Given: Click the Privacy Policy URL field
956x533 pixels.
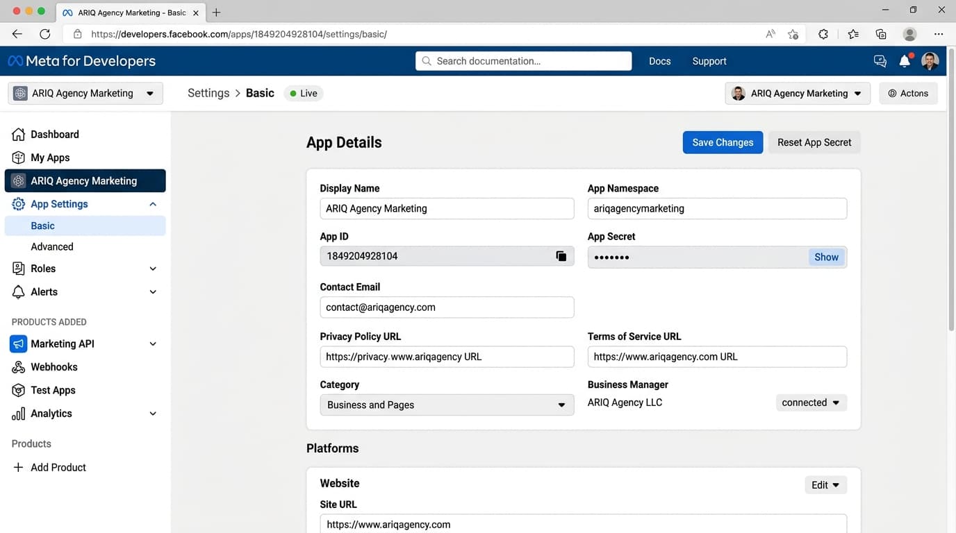Looking at the screenshot, I should 447,357.
